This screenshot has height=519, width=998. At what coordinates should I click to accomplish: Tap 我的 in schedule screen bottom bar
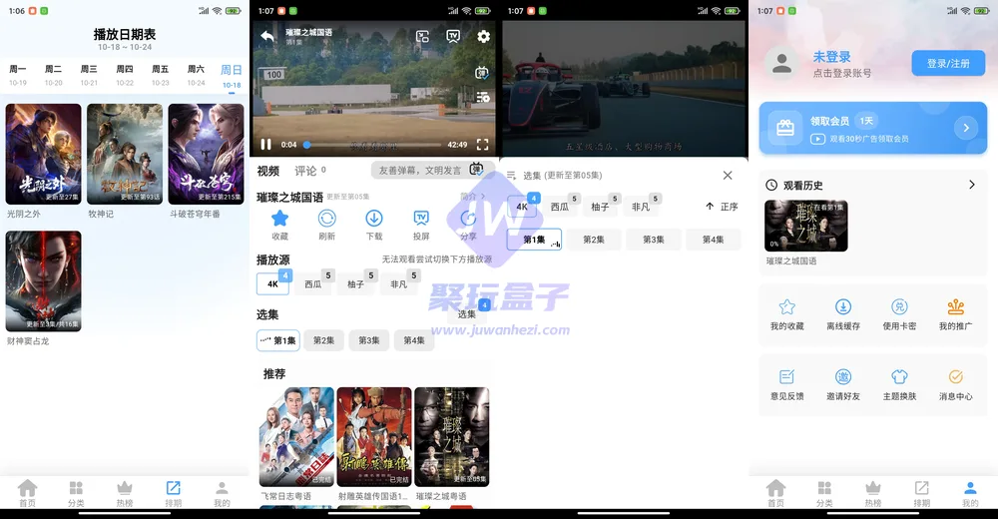point(222,493)
